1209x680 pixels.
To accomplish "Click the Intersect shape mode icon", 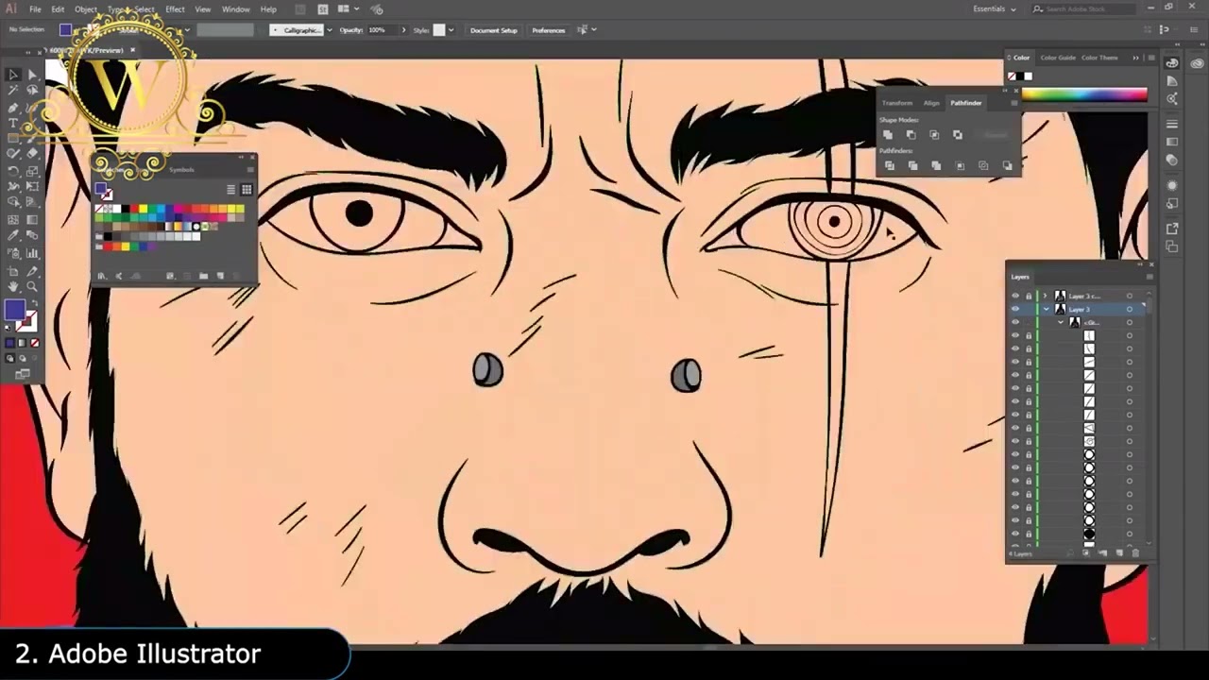I will [x=934, y=135].
